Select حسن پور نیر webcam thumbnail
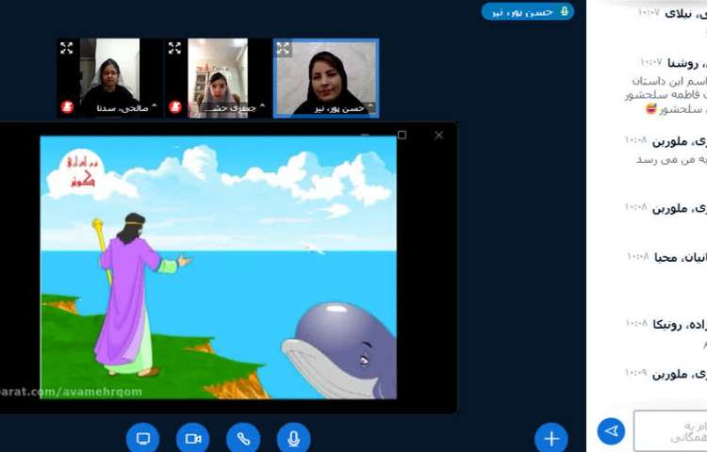This screenshot has height=452, width=707. (326, 77)
